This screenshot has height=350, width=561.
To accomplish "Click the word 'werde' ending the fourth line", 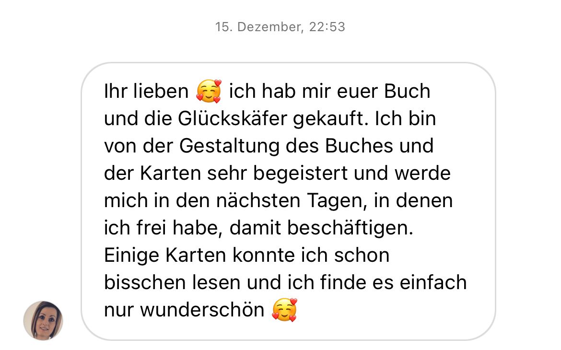I will pyautogui.click(x=422, y=174).
